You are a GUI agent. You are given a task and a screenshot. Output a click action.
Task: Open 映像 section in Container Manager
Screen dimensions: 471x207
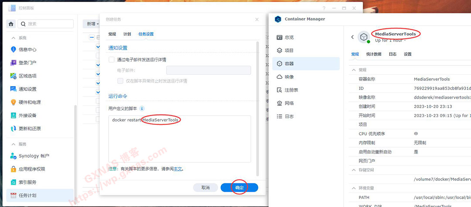(289, 77)
